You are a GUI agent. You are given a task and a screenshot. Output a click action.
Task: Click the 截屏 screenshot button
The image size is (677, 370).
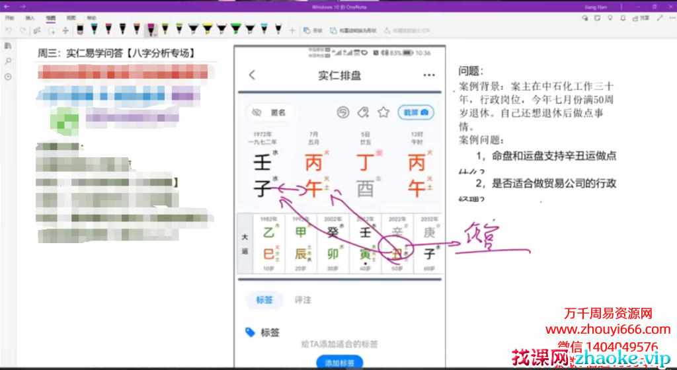point(416,112)
